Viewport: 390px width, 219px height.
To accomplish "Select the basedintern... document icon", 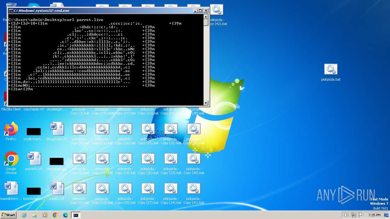I will pyautogui.click(x=11, y=189).
